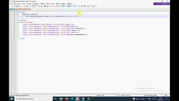Viewport: 179px width, 101px height.
Task: Click the taskbar search box
Action: pos(34,99)
